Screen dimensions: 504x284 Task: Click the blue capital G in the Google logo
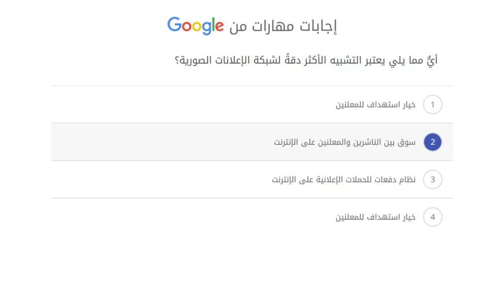(x=174, y=25)
